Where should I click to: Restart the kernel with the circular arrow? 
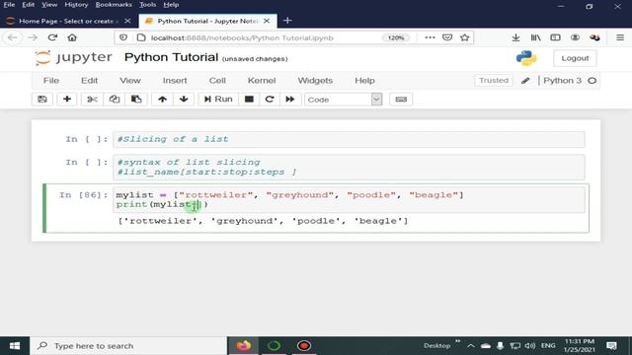click(270, 99)
